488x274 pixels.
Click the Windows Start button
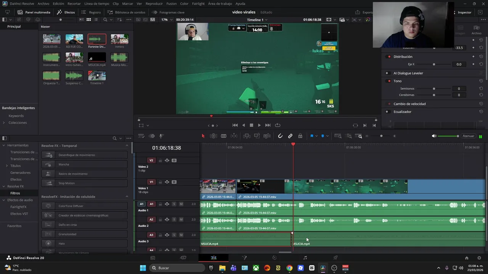[143, 268]
